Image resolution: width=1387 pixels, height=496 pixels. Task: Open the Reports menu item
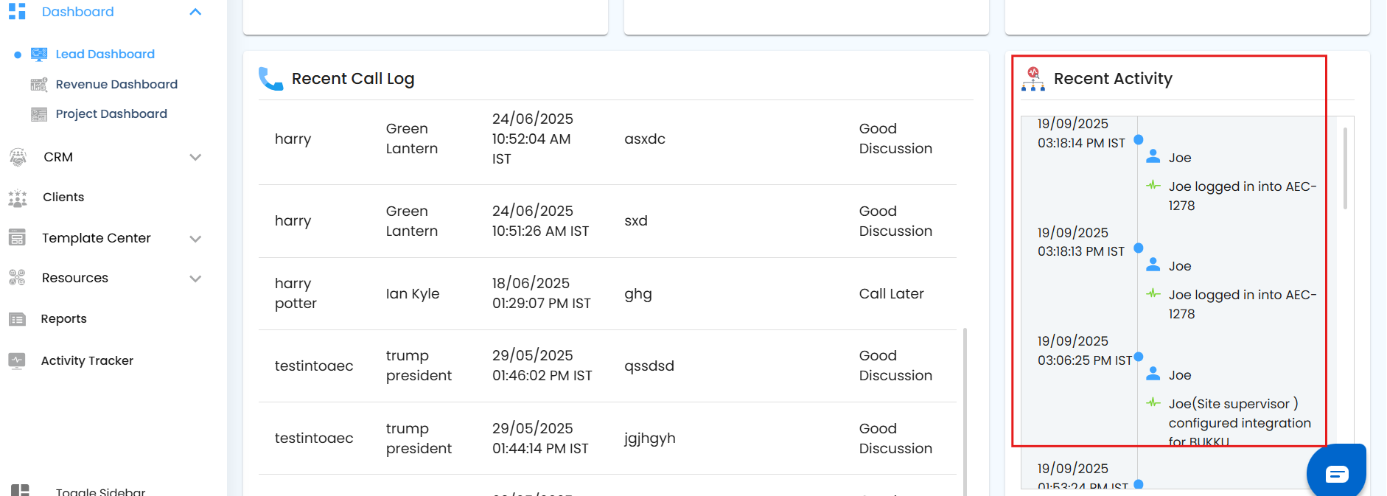pos(63,319)
